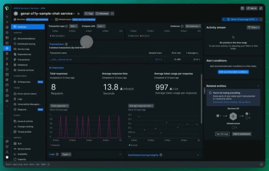Open Databases in the side navigation

click(x=22, y=65)
